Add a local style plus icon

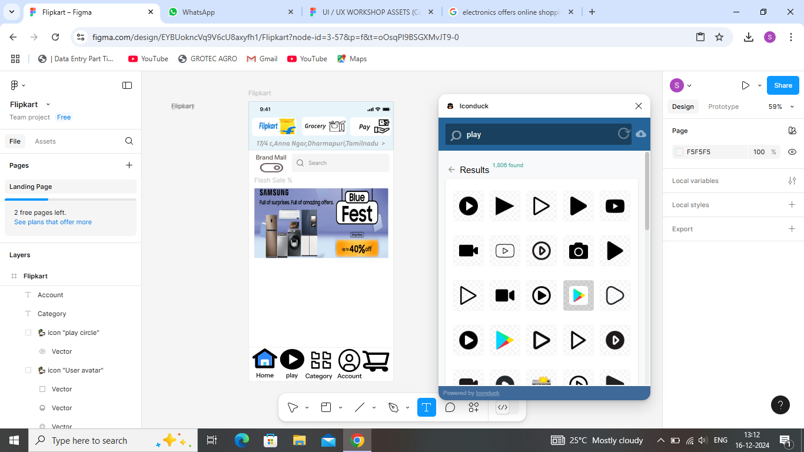pyautogui.click(x=792, y=205)
